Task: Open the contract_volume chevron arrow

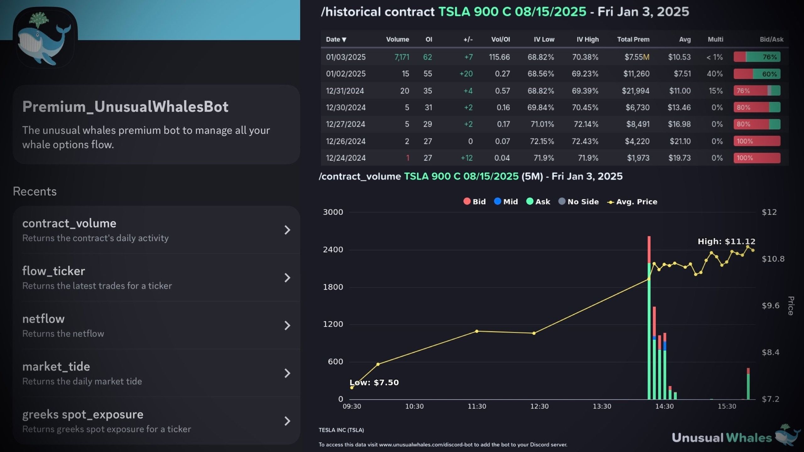Action: click(287, 230)
